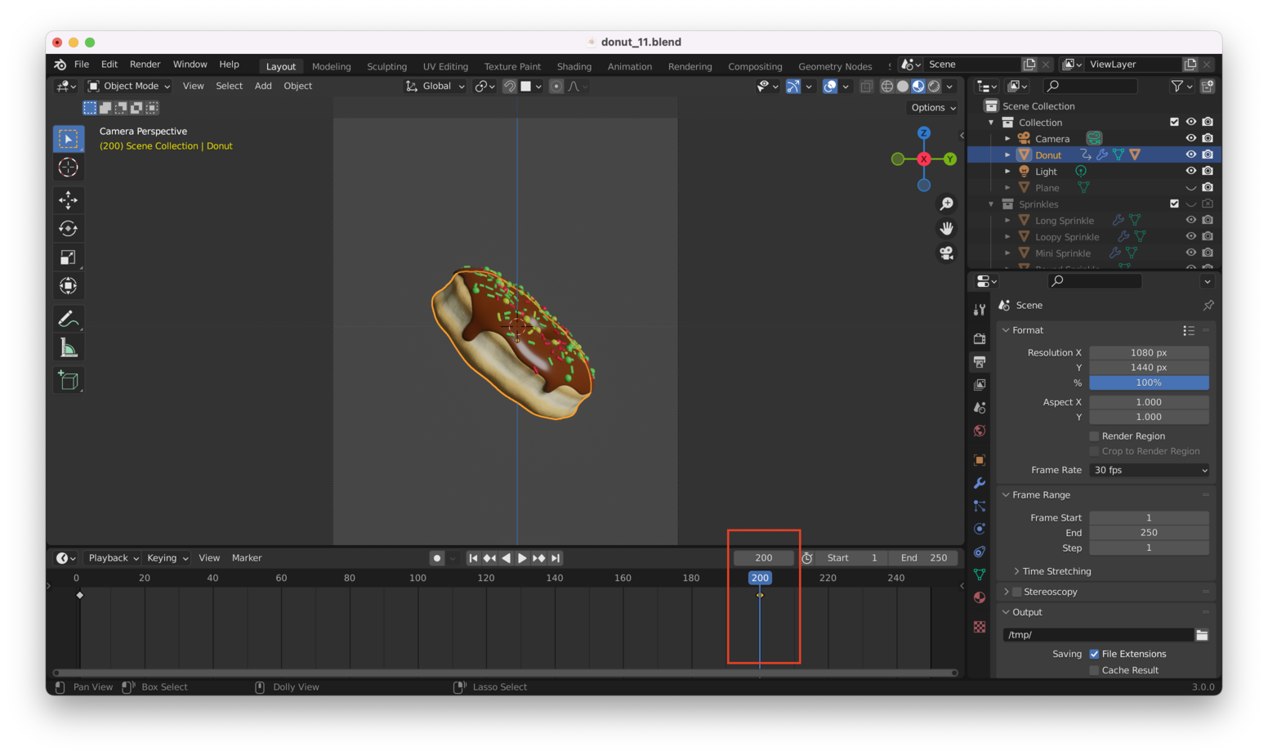Switch to the Shading workspace tab

(574, 66)
